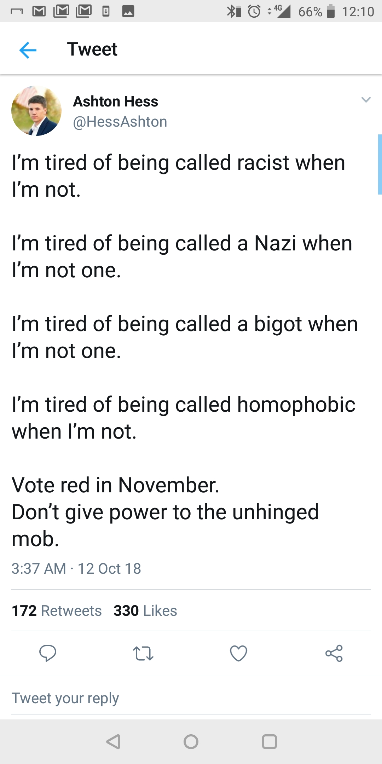Tap the picture notification icon in status bar
This screenshot has height=764, width=382.
tap(128, 12)
